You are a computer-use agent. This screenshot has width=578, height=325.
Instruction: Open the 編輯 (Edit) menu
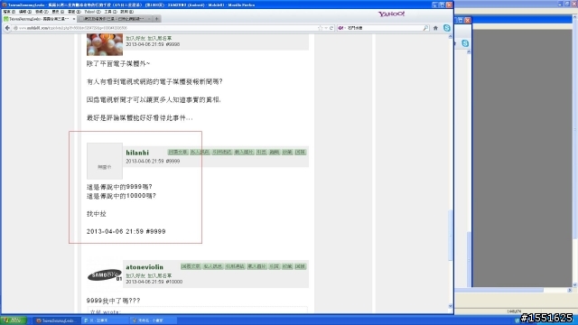[25, 12]
